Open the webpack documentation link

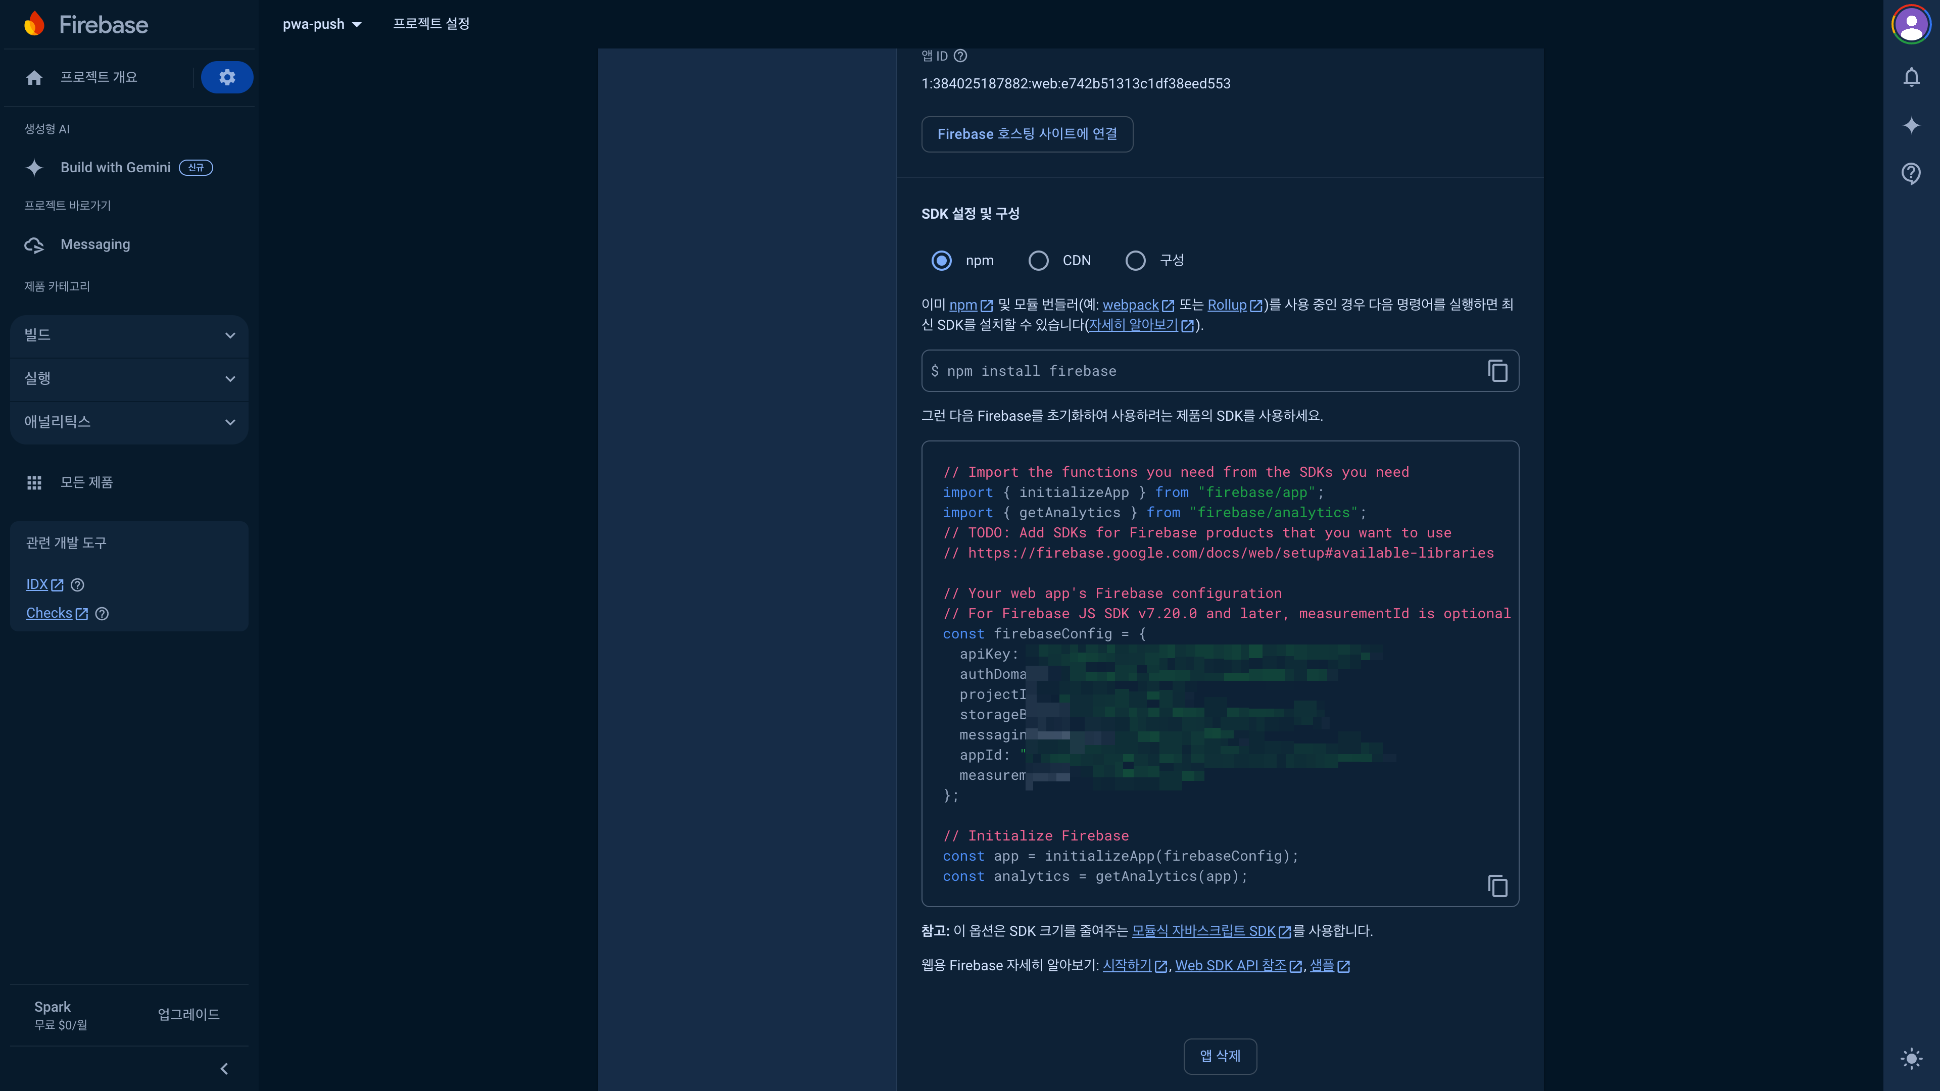click(x=1131, y=305)
